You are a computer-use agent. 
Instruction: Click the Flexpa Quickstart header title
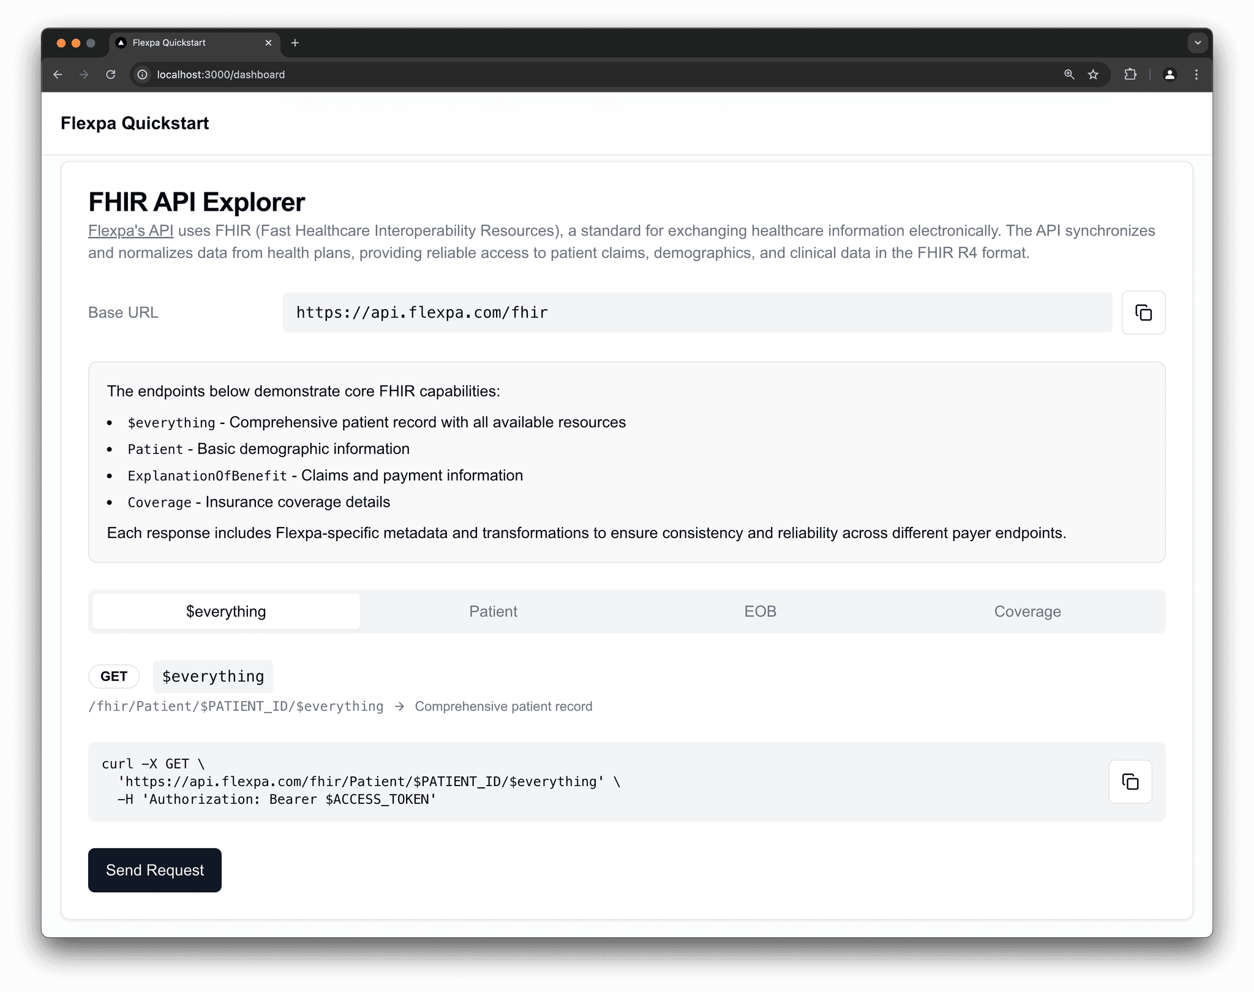point(135,123)
